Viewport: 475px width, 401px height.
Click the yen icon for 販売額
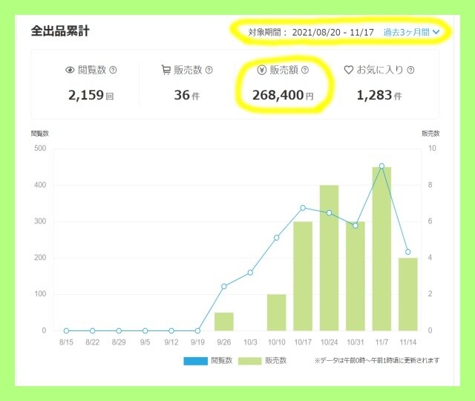(262, 70)
